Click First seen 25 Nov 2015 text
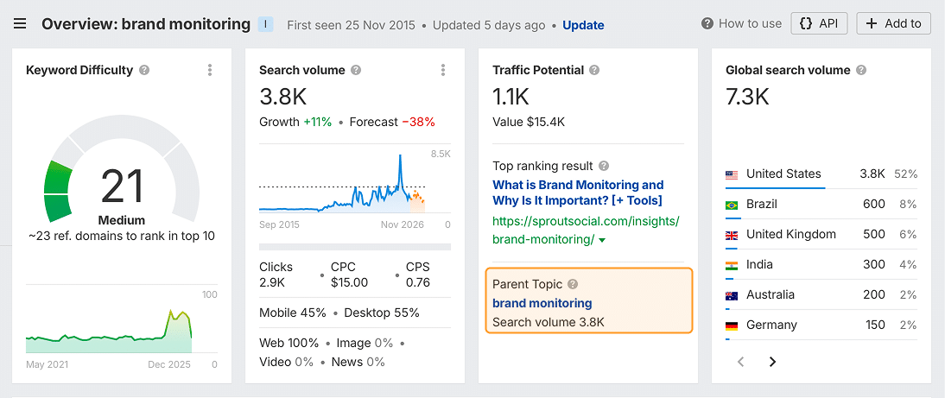 351,25
